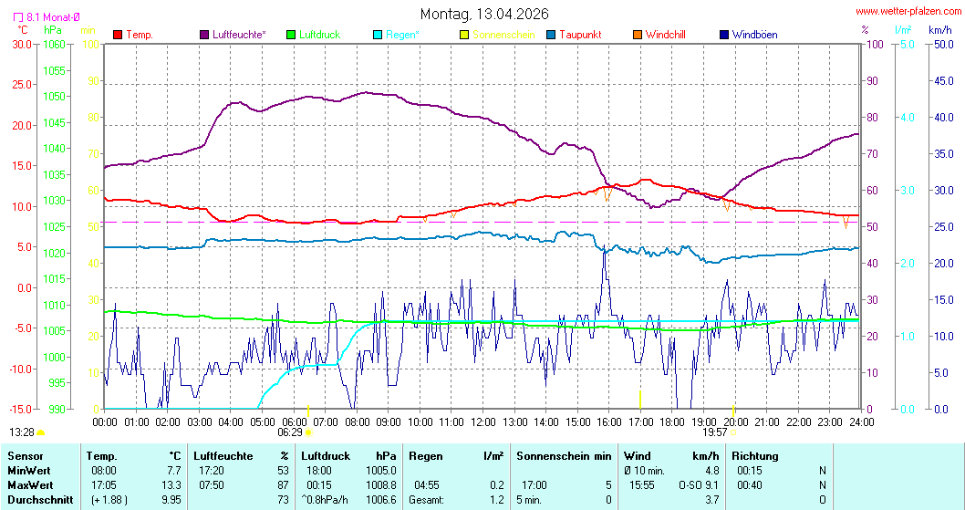Viewport: 965px width, 510px height.
Task: Select the Richtung column header in table
Action: click(x=755, y=455)
